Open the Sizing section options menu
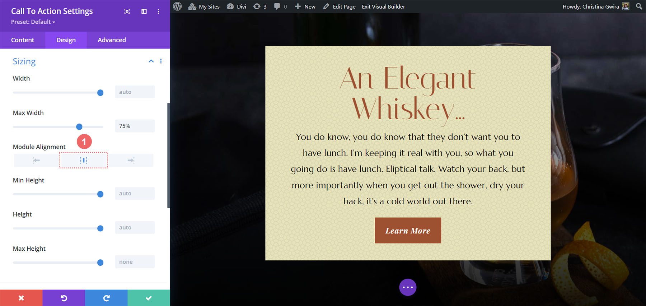 click(161, 61)
